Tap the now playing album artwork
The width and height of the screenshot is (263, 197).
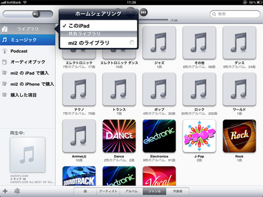[x=27, y=155]
